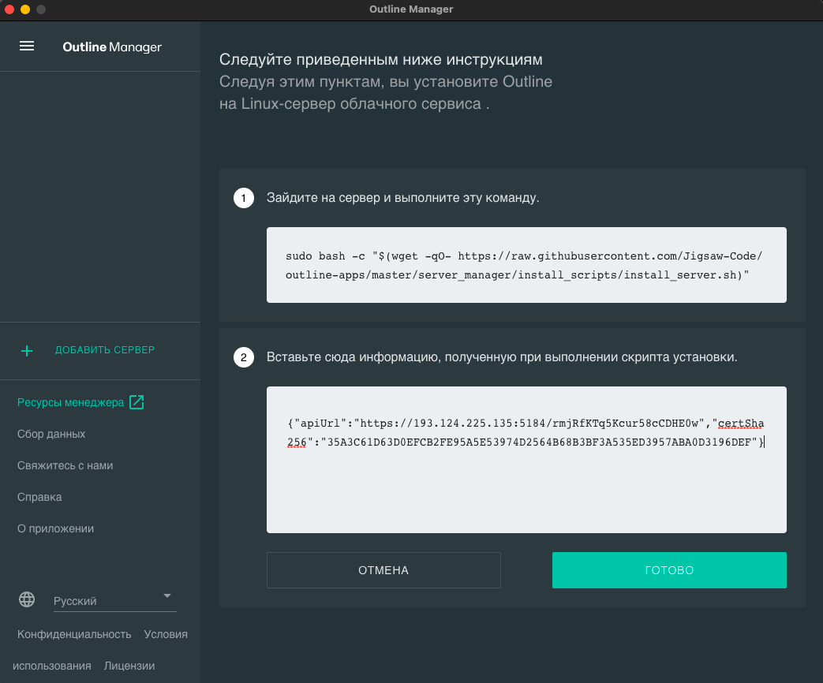This screenshot has width=823, height=683.
Task: Open the hamburger menu
Action: [27, 47]
